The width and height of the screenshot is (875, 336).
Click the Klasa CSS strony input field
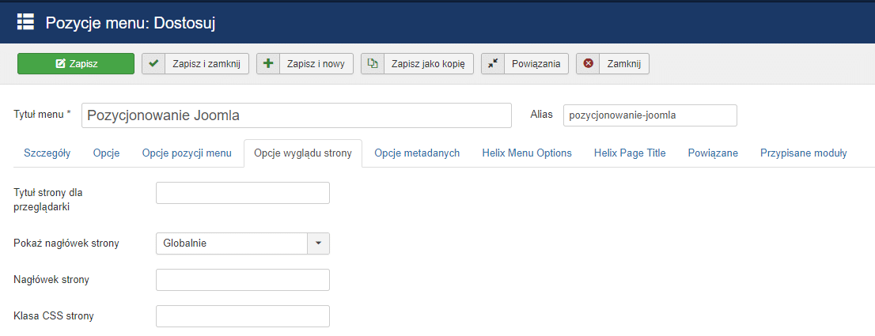click(243, 316)
